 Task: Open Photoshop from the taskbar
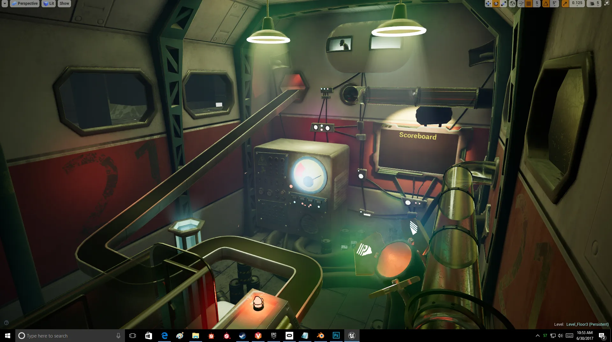(x=336, y=336)
